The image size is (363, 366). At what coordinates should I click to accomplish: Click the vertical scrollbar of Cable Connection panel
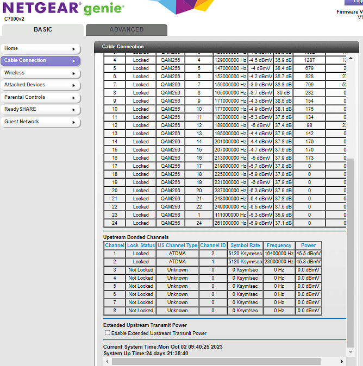pos(351,244)
